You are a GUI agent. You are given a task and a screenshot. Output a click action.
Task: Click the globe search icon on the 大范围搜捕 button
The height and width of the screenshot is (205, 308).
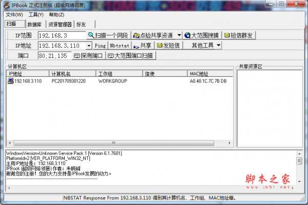187,35
